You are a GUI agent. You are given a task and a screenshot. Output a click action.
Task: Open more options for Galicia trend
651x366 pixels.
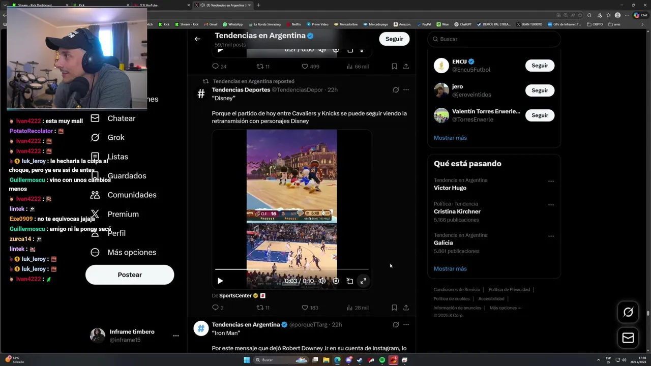click(x=551, y=236)
